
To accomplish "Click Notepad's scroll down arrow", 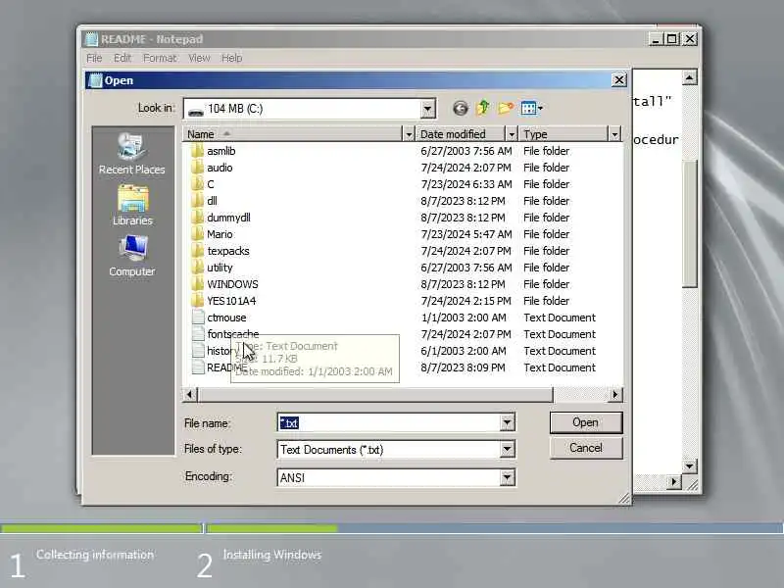I will click(690, 466).
